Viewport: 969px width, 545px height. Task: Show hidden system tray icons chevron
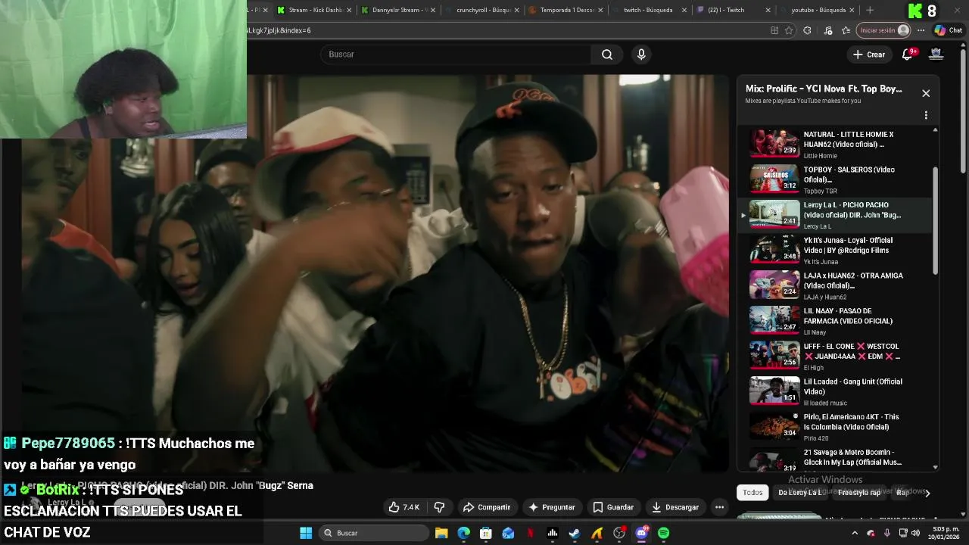pyautogui.click(x=855, y=533)
